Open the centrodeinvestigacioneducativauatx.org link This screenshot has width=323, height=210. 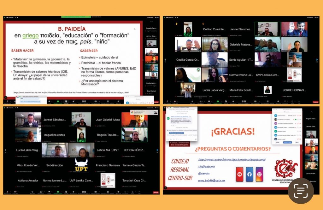[232, 159]
